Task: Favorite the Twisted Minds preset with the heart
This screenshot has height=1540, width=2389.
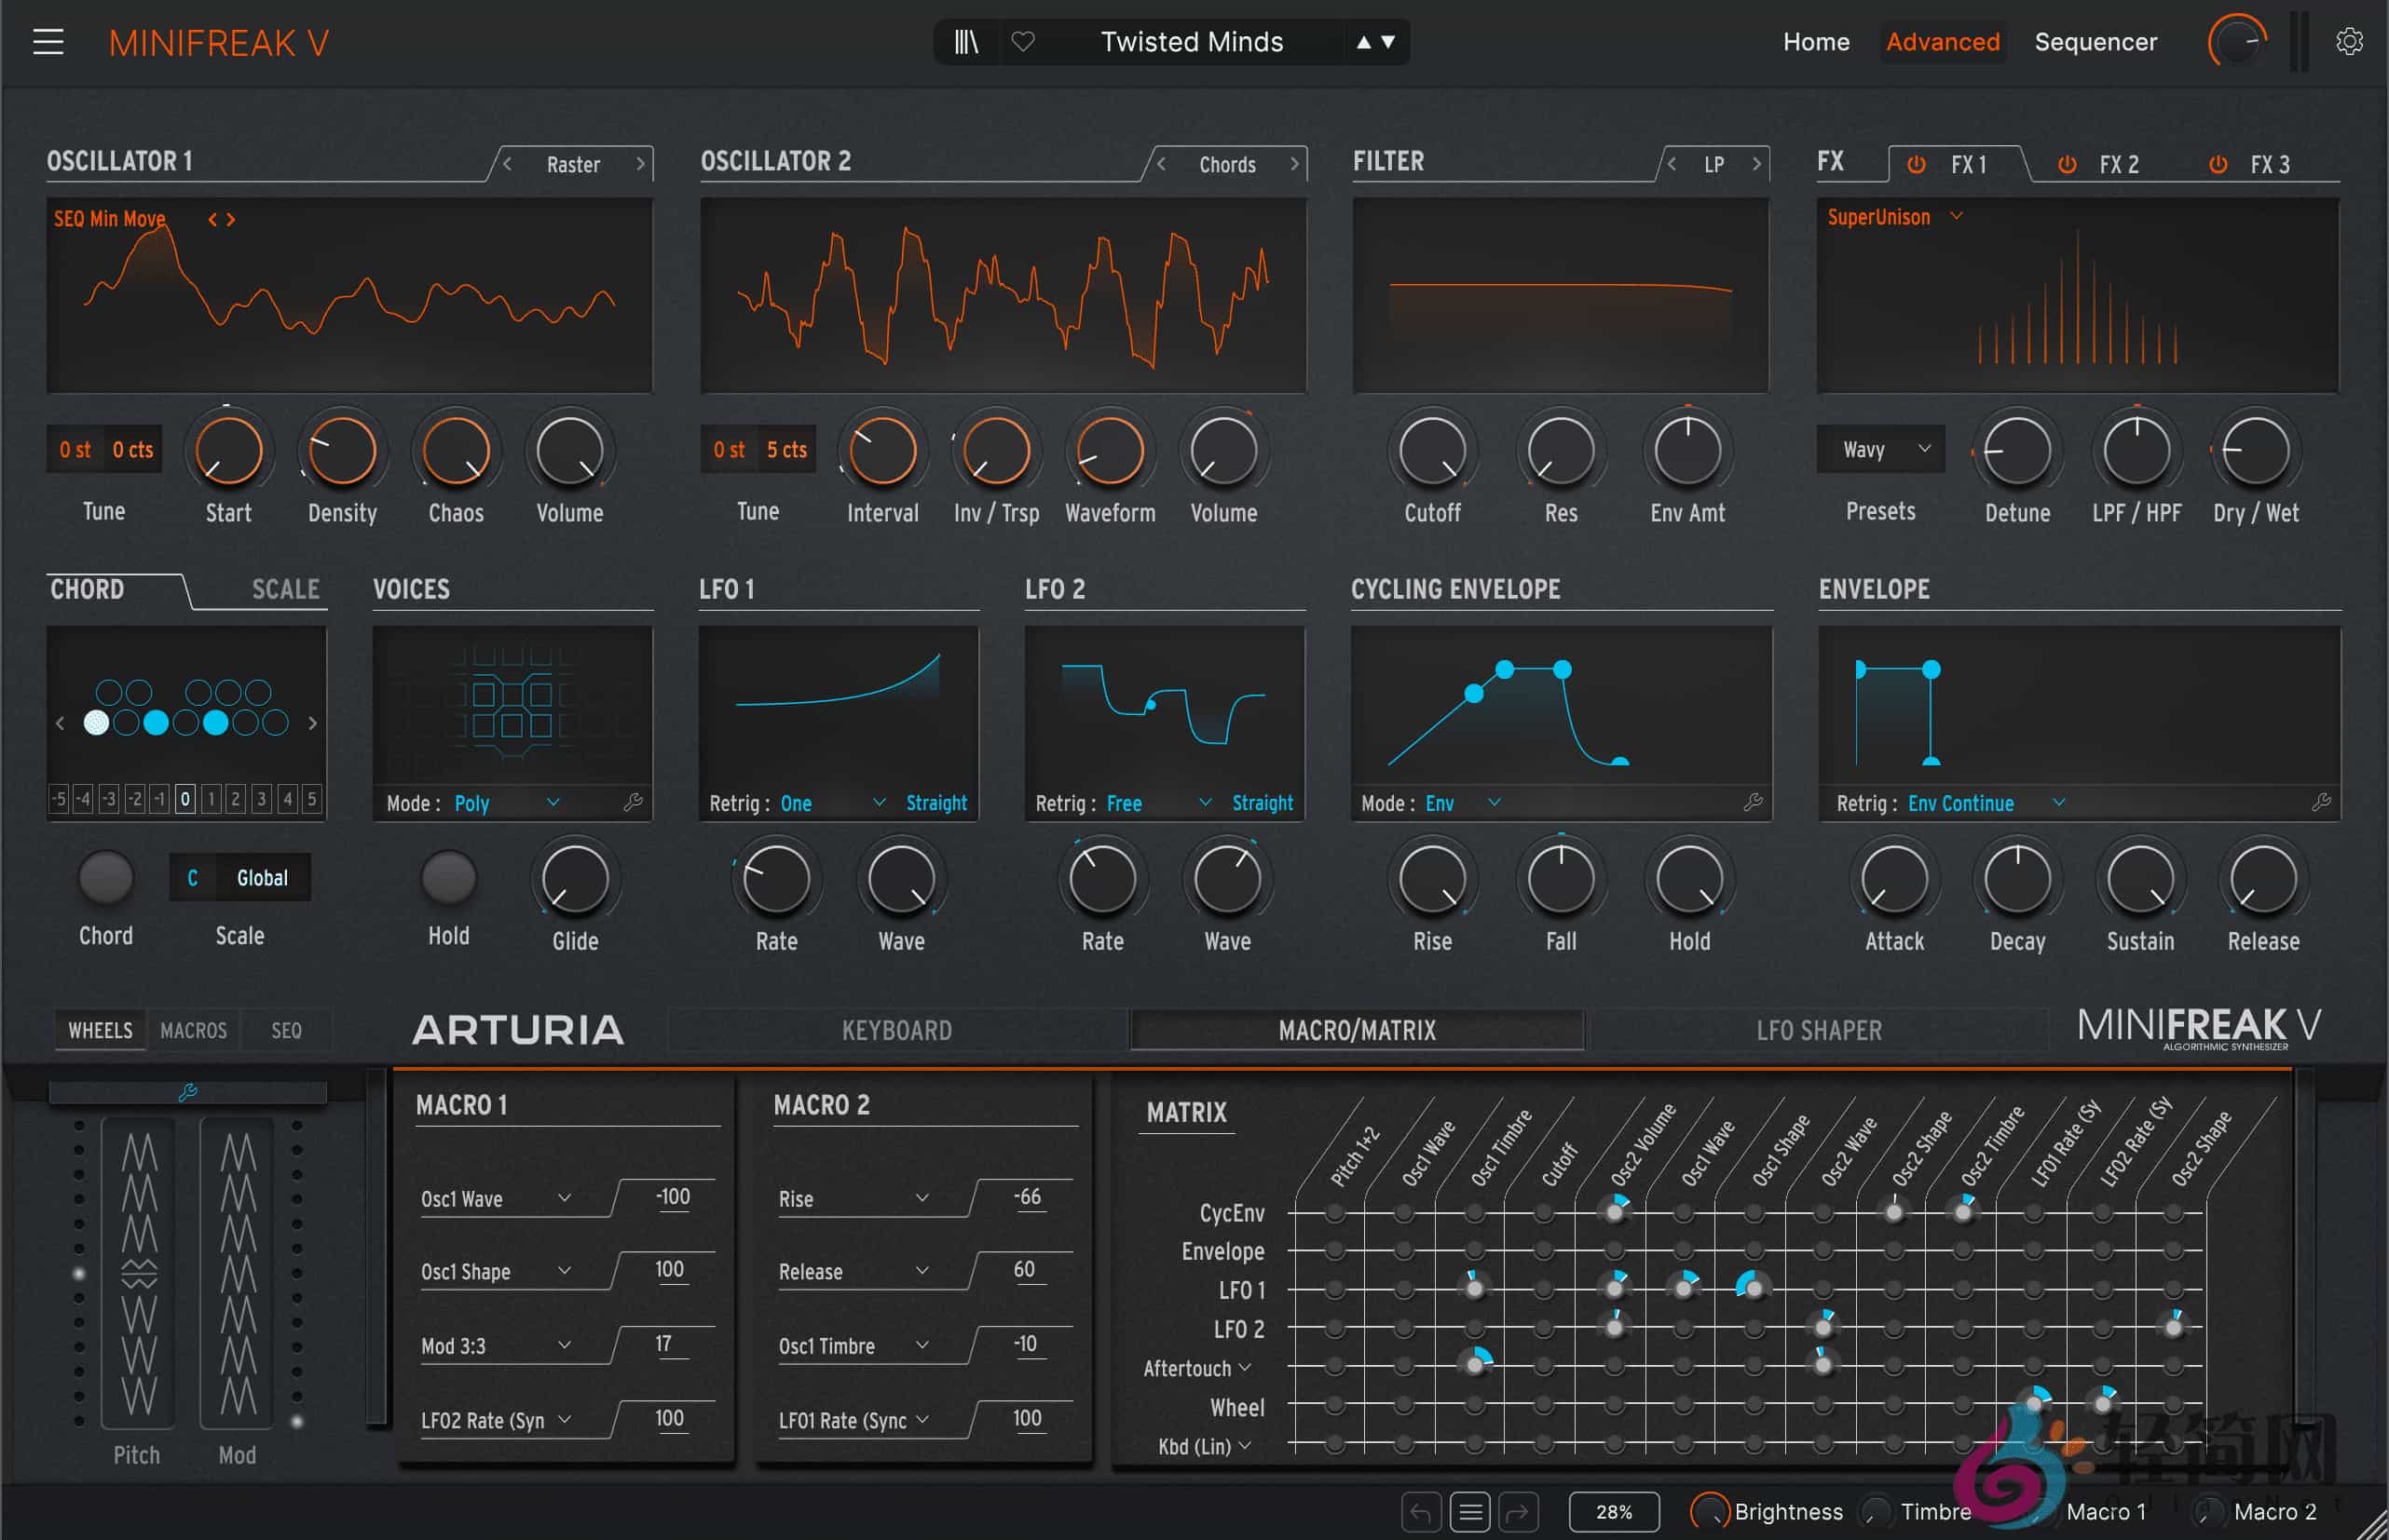Action: pyautogui.click(x=1023, y=42)
